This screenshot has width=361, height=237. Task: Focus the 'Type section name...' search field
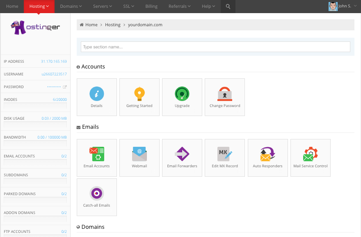[215, 47]
